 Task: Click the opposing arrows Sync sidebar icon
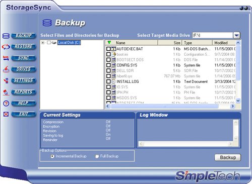point(6,58)
